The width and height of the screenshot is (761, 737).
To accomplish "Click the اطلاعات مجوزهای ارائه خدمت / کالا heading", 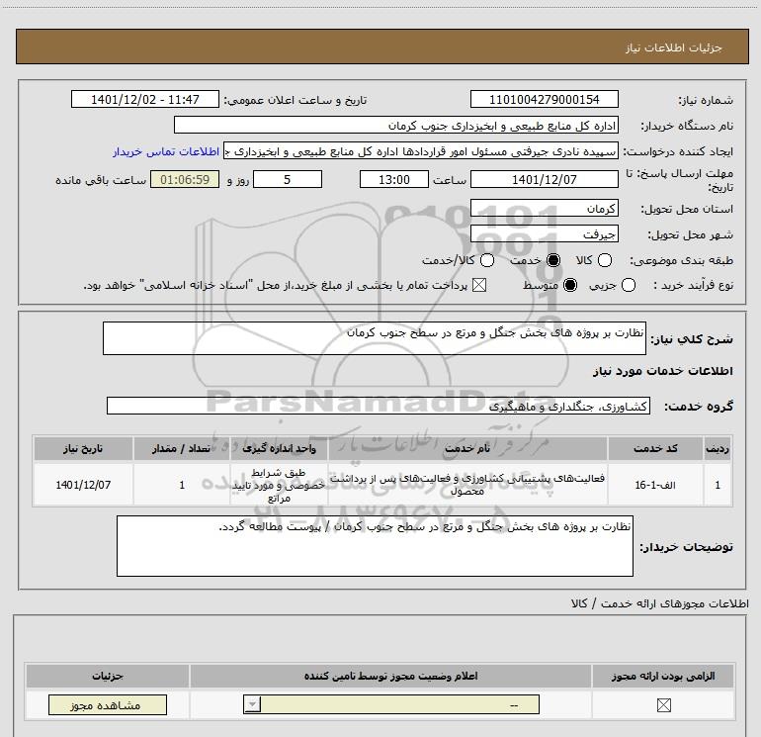I will pos(660,603).
